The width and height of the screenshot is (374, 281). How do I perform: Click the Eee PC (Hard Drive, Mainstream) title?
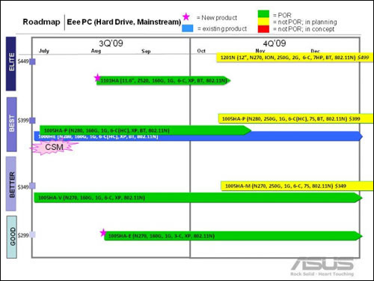(x=124, y=22)
